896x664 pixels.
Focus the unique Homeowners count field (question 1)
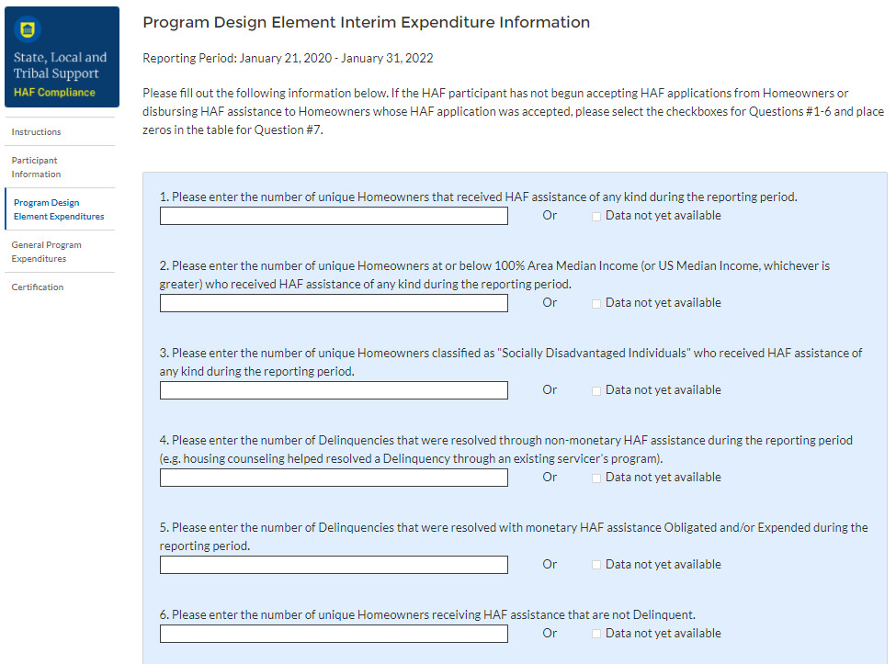(334, 216)
